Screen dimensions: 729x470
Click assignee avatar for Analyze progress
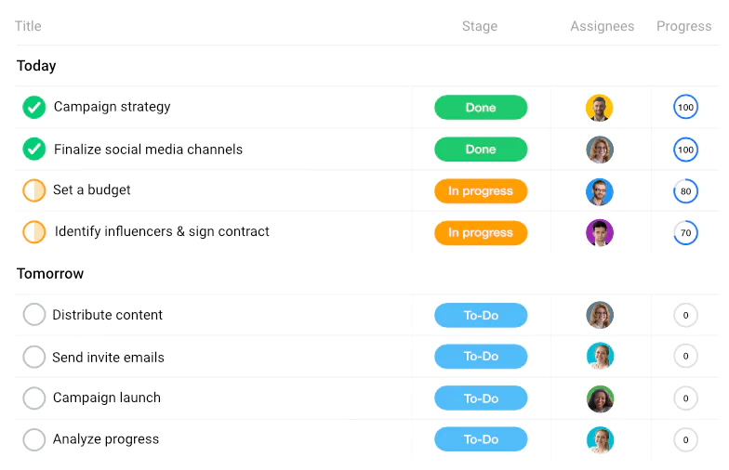coord(600,439)
